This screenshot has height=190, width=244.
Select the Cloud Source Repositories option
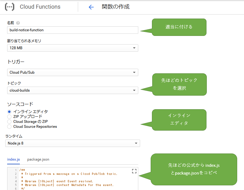9,127
